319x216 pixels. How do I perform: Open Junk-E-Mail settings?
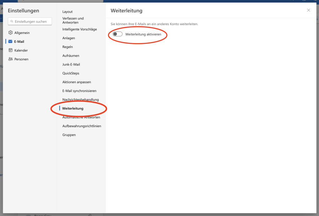click(71, 64)
